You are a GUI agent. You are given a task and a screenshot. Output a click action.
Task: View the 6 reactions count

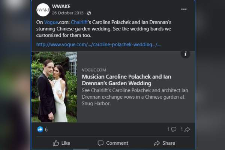point(46,129)
